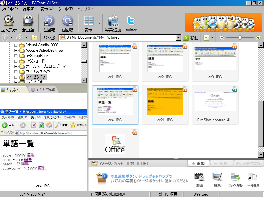
Task: Expand the x-ScrapBook folder
Action: coord(16,56)
